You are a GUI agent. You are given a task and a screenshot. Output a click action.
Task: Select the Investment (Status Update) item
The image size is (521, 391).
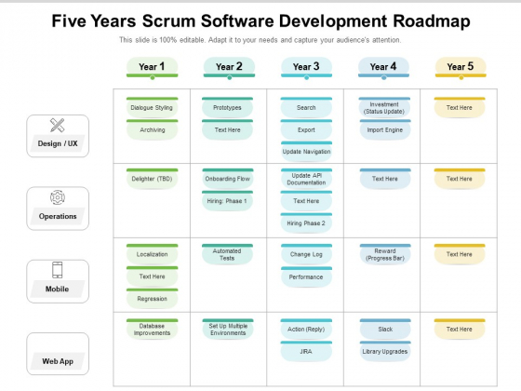click(x=384, y=107)
